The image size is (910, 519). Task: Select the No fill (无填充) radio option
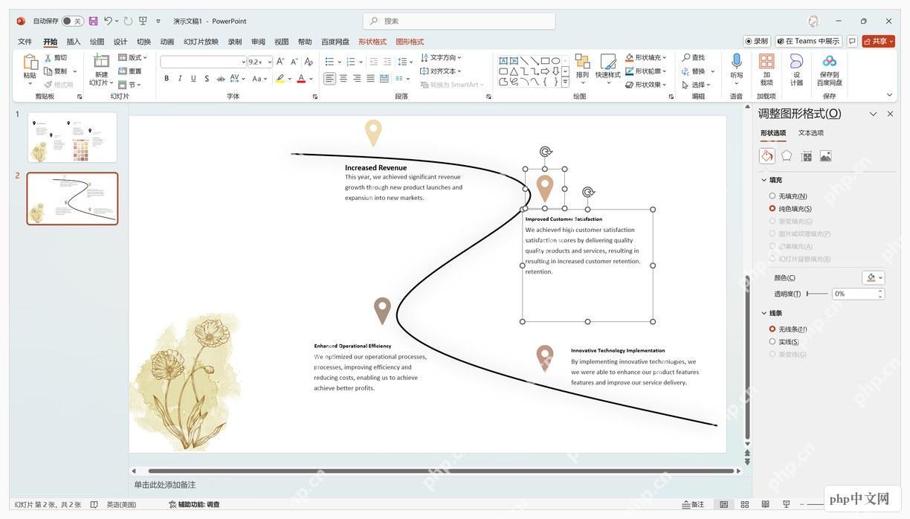tap(772, 196)
